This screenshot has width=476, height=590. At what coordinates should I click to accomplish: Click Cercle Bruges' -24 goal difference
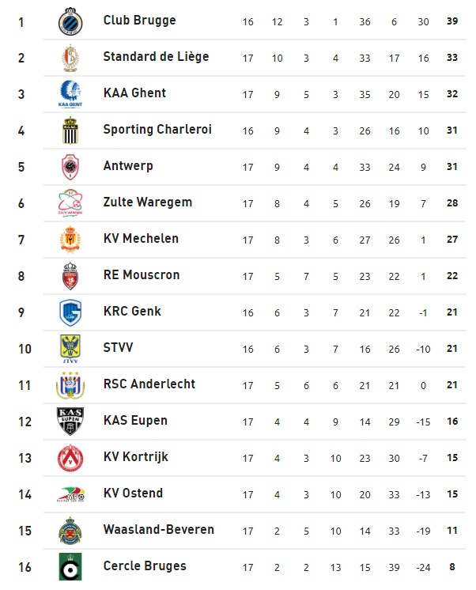pyautogui.click(x=423, y=567)
